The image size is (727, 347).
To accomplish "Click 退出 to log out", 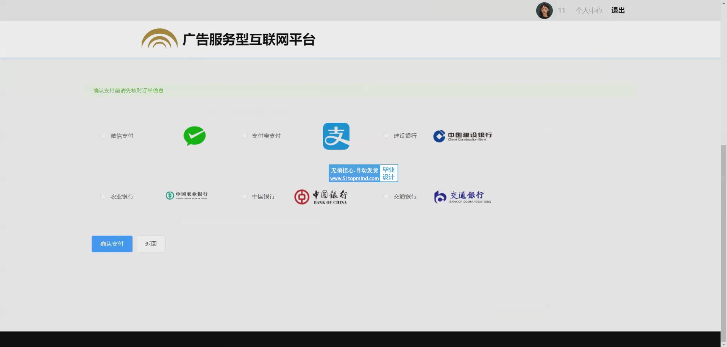I will 618,11.
